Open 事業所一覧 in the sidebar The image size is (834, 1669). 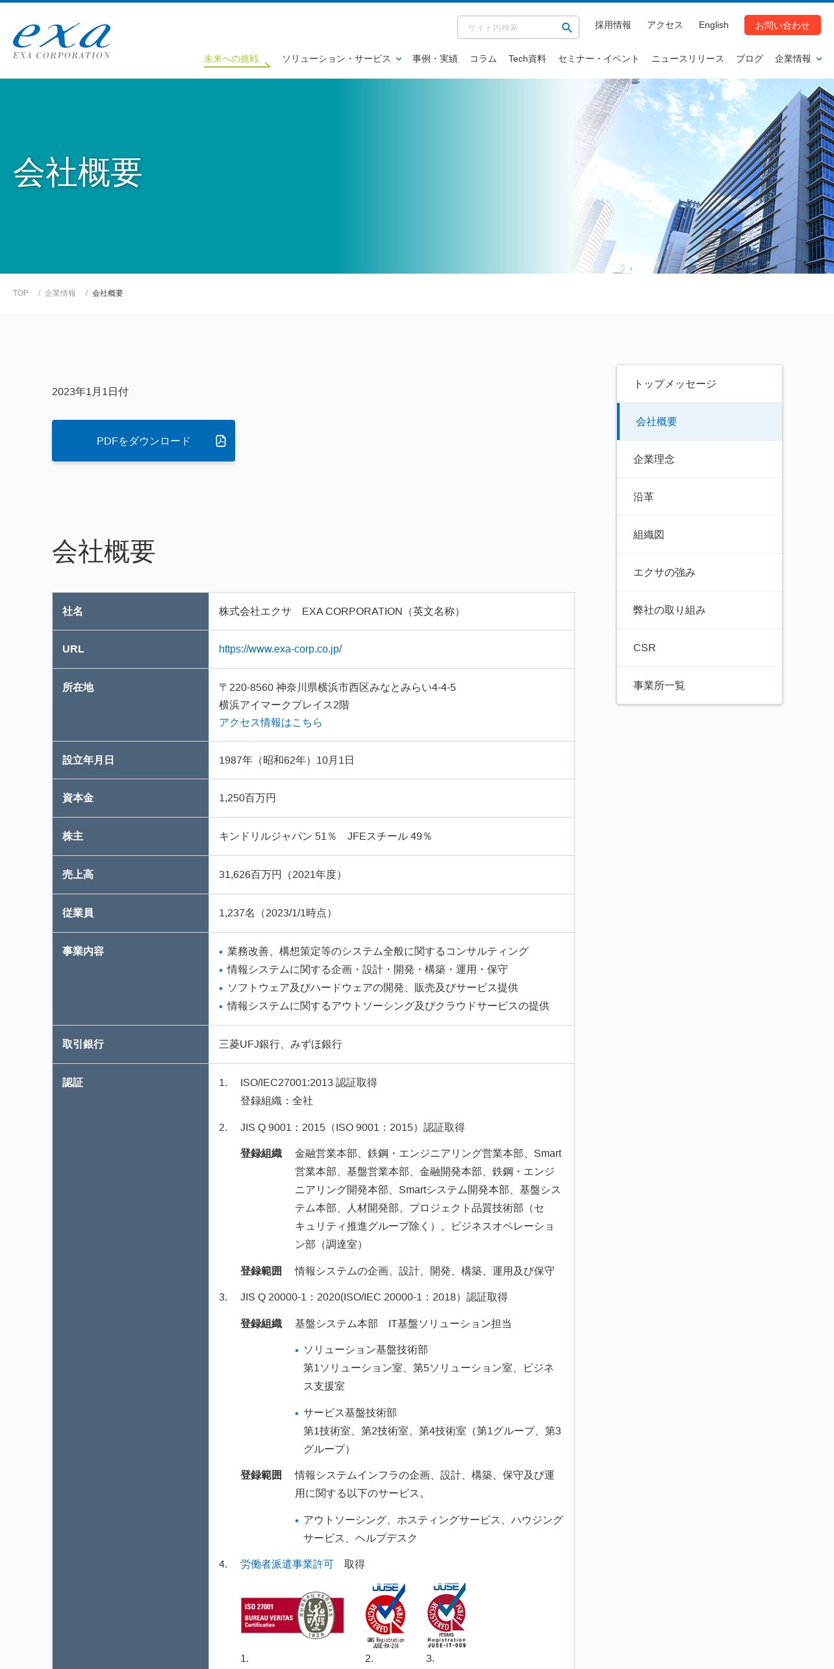[x=700, y=686]
